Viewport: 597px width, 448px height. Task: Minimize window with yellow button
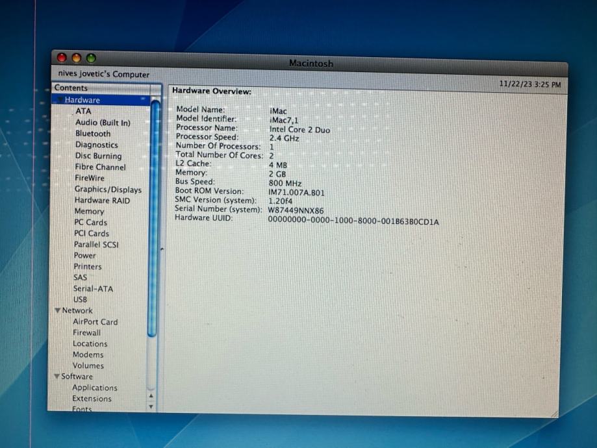click(x=77, y=58)
